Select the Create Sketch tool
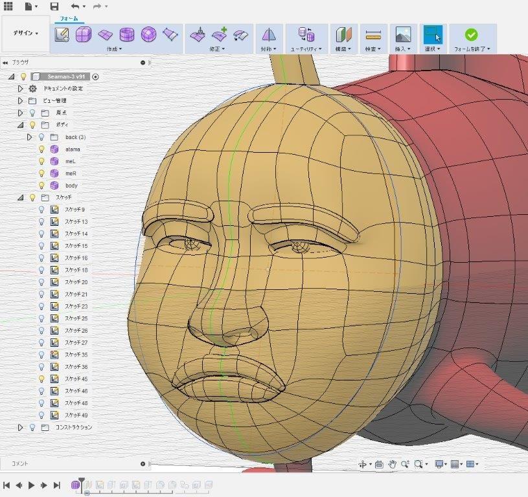 (62, 35)
